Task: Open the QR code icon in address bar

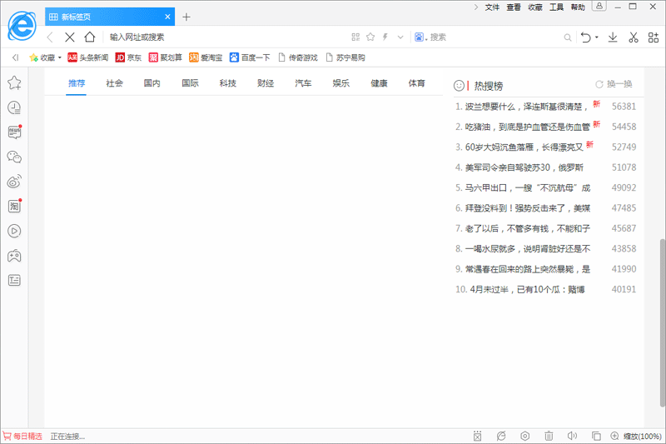Action: click(355, 37)
